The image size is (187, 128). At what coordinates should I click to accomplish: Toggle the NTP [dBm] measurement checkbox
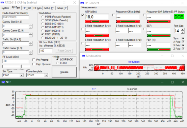83,15
